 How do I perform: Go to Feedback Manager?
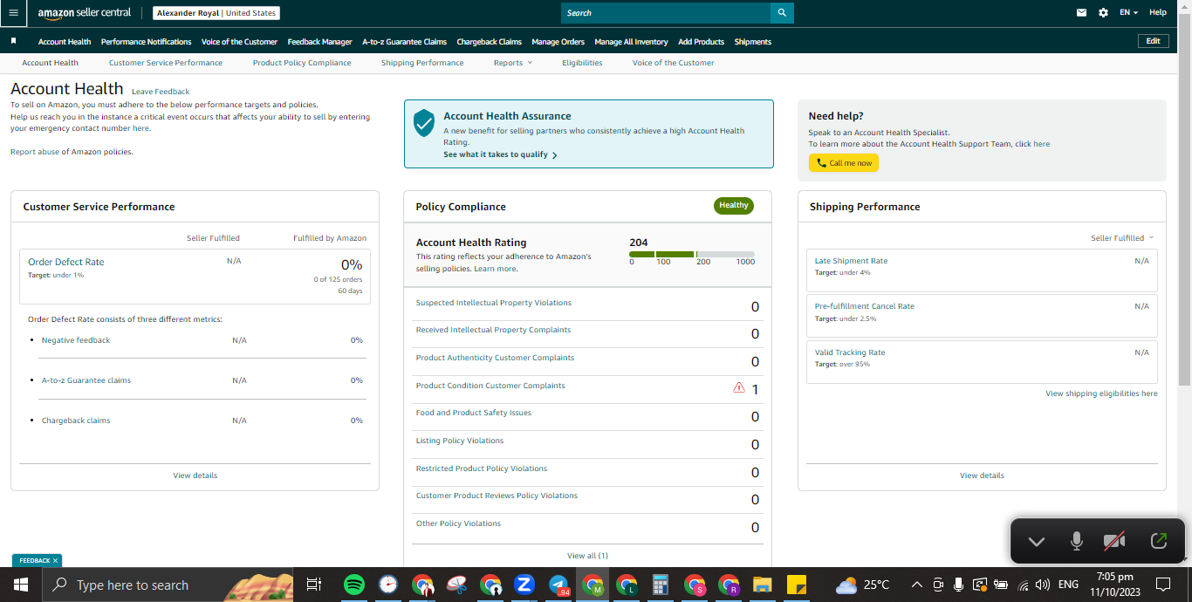[x=319, y=42]
